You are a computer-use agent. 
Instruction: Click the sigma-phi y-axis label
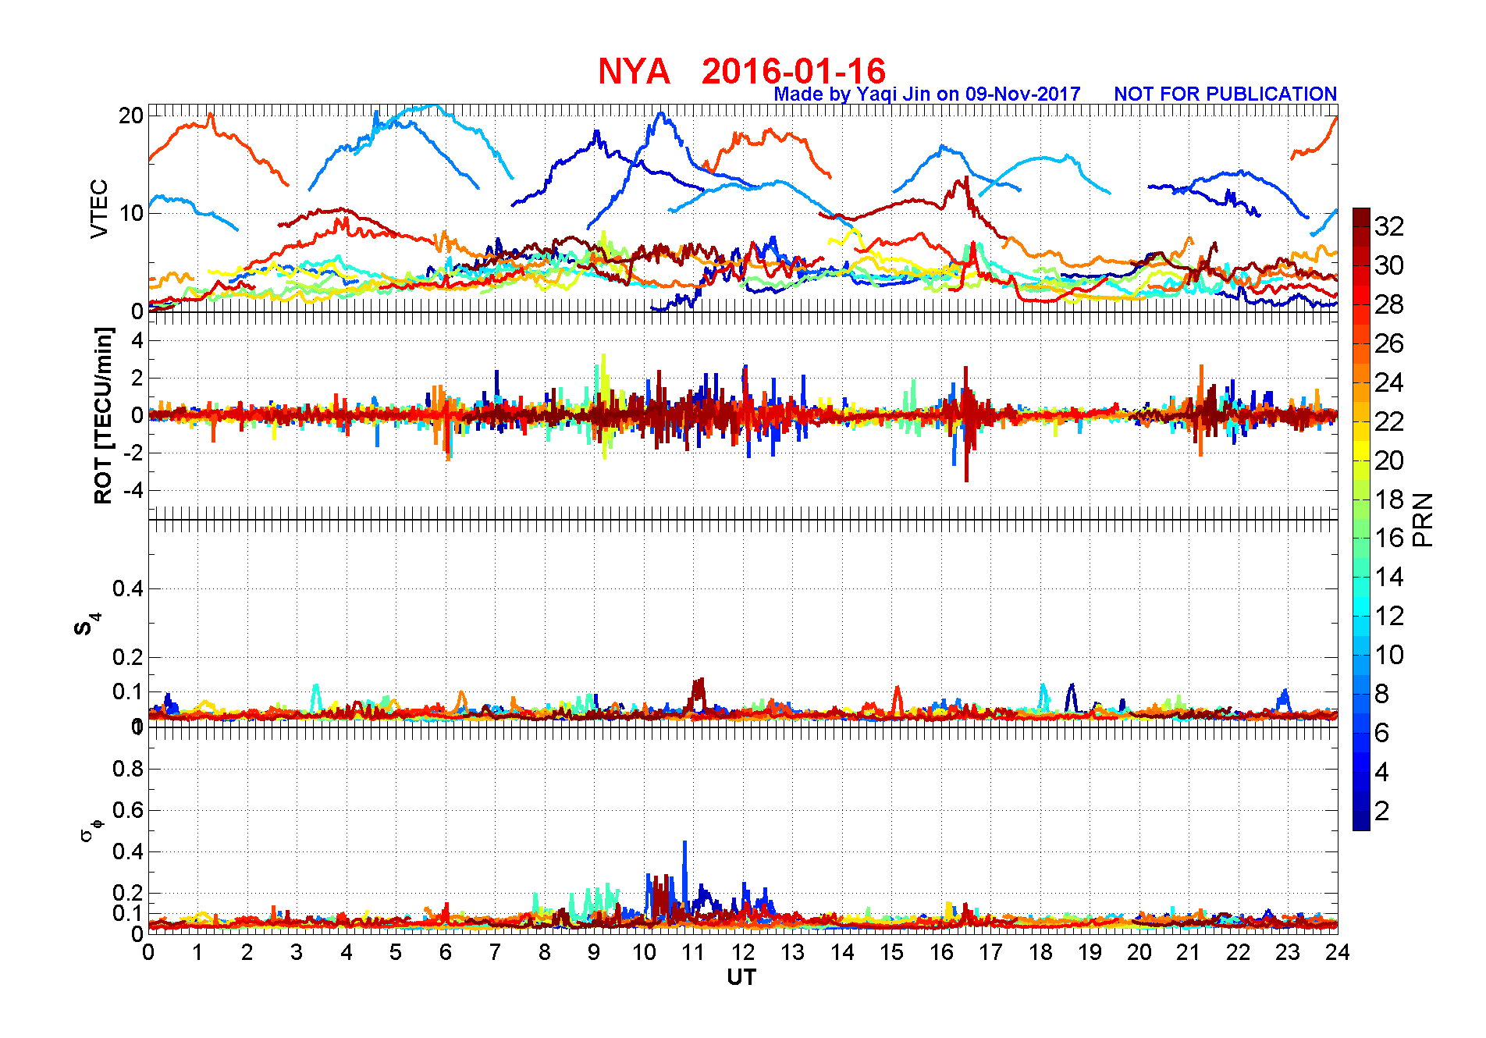click(x=90, y=829)
